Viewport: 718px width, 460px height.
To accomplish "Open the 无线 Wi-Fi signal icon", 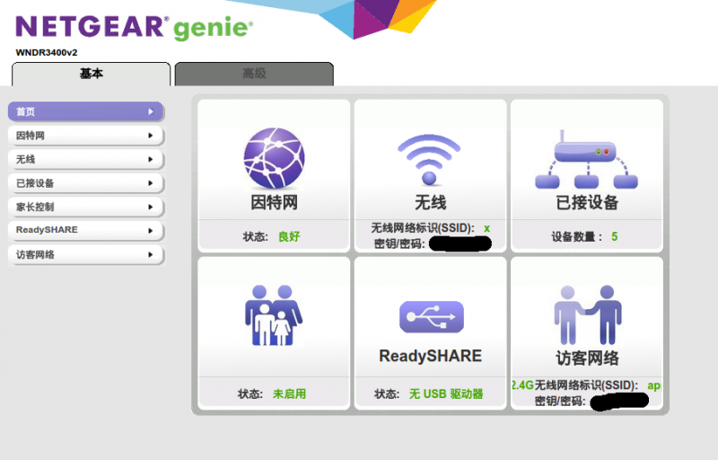I will (x=429, y=159).
